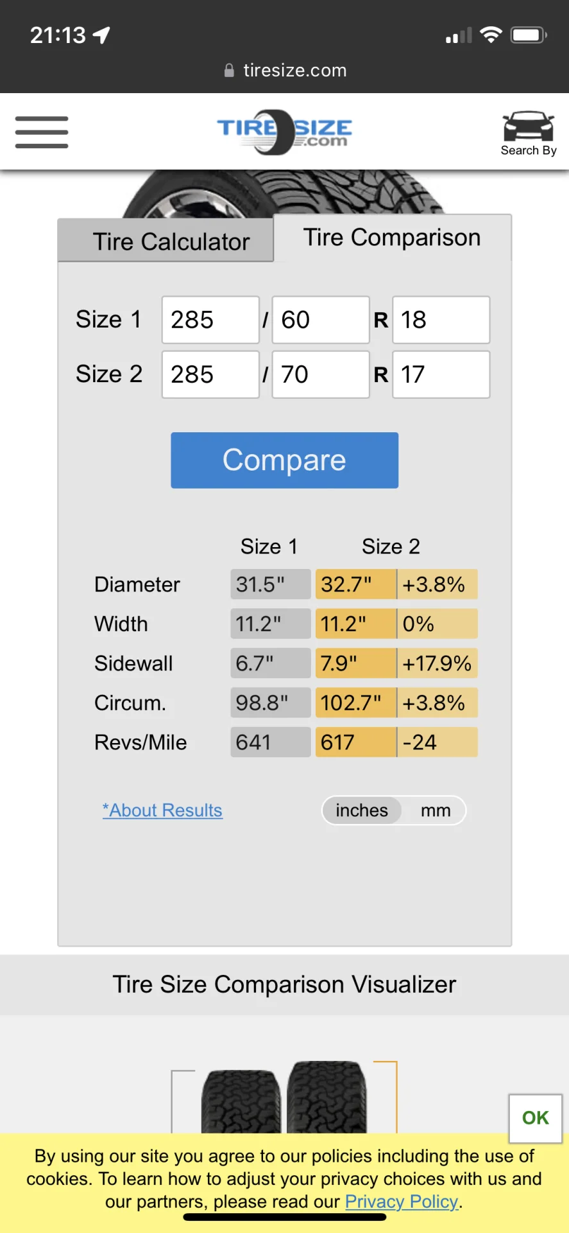Tap the tiresize.com address bar URL
Viewport: 569px width, 1233px height.
295,71
